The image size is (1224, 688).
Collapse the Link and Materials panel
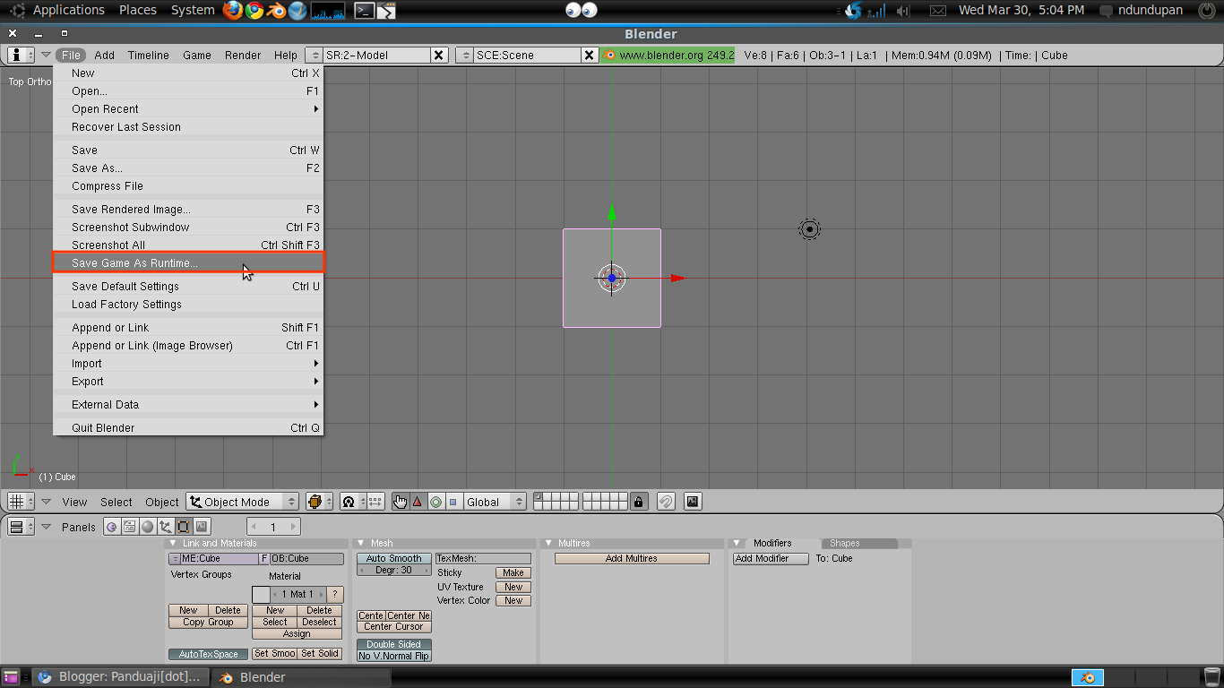tap(173, 543)
